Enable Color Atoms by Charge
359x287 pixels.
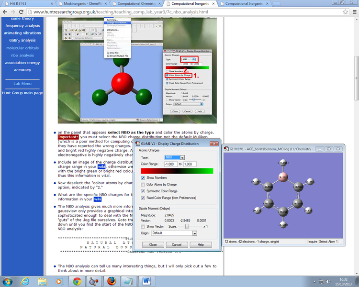pyautogui.click(x=143, y=185)
